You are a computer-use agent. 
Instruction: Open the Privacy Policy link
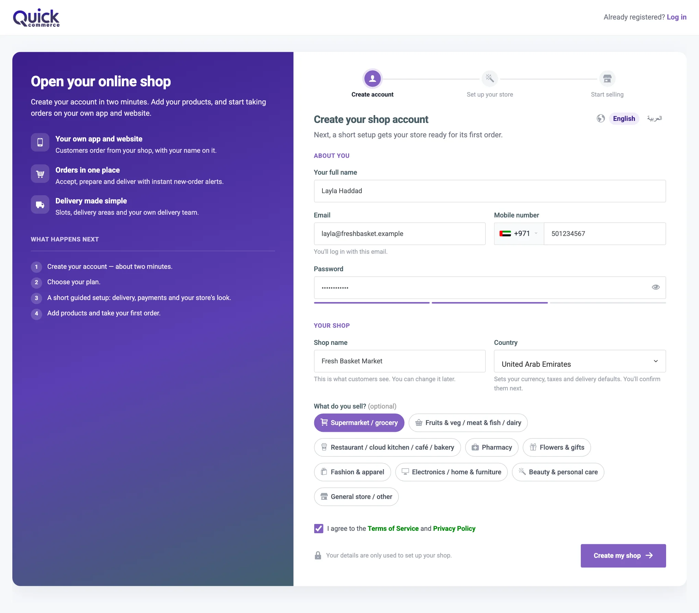click(x=454, y=528)
